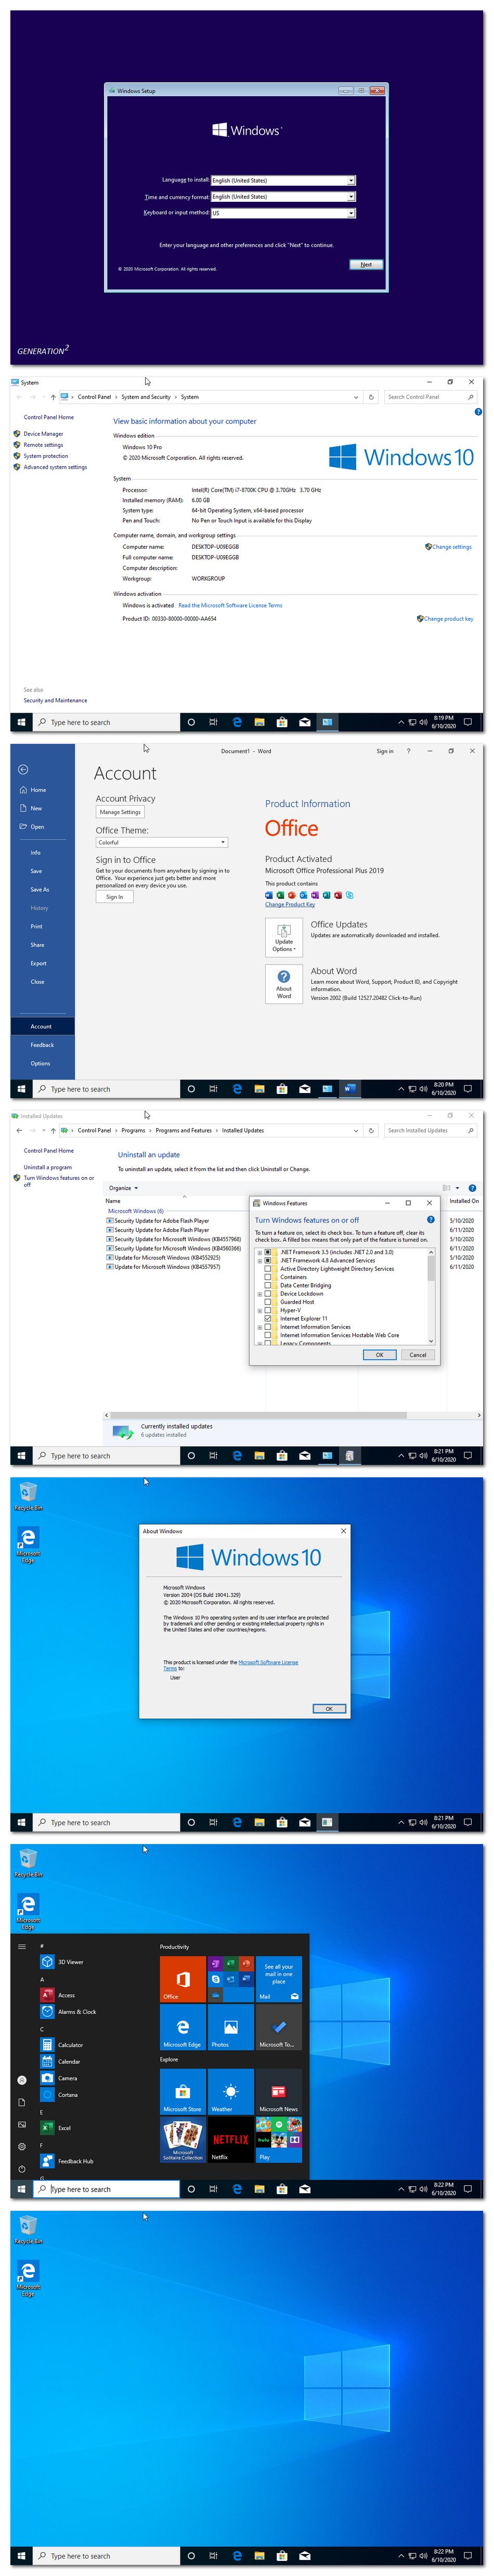
Task: Open Organize dropdown in Installed Updates
Action: pos(124,1188)
